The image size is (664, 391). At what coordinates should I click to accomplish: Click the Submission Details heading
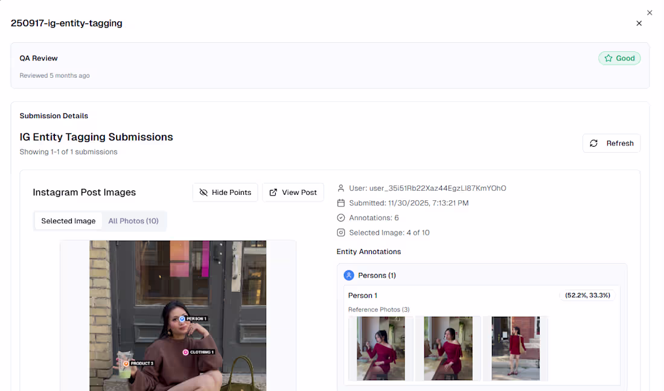click(x=54, y=116)
